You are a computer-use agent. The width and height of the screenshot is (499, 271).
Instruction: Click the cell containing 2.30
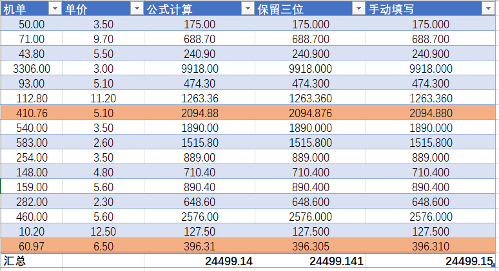point(103,201)
